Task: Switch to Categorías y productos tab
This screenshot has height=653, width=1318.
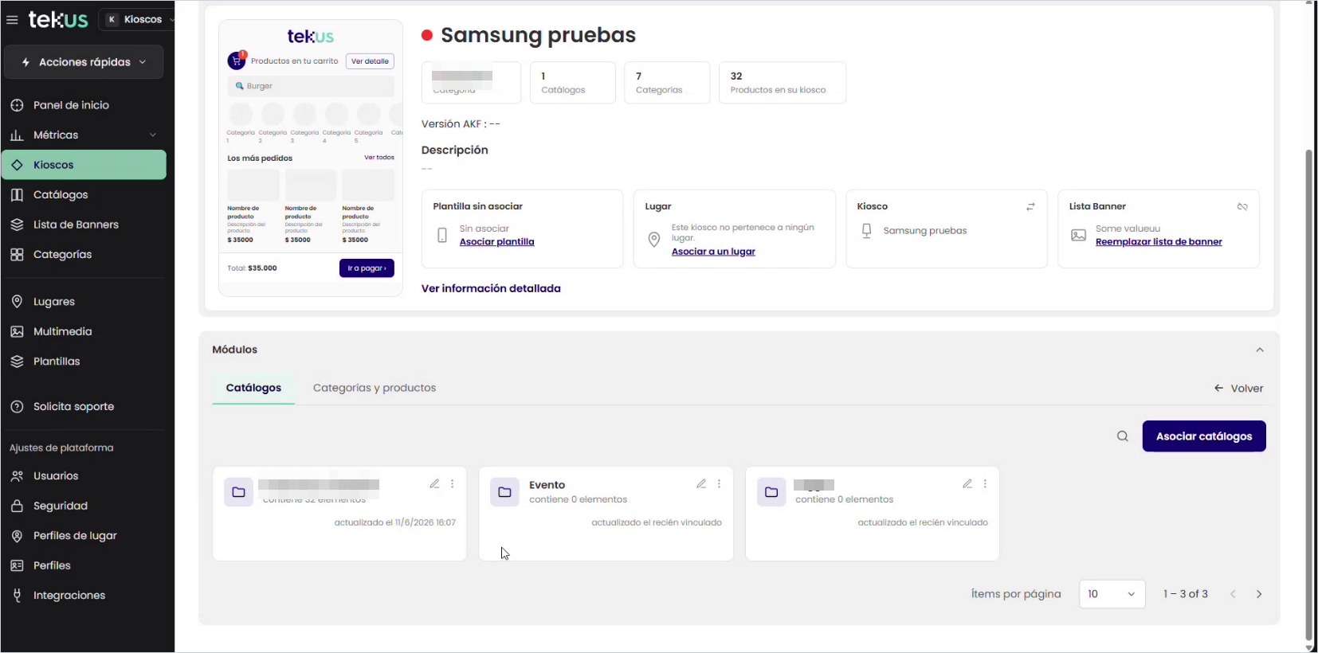Action: 375,388
